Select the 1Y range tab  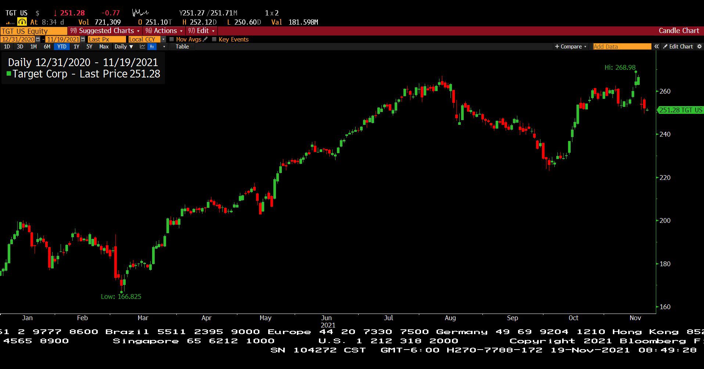76,47
